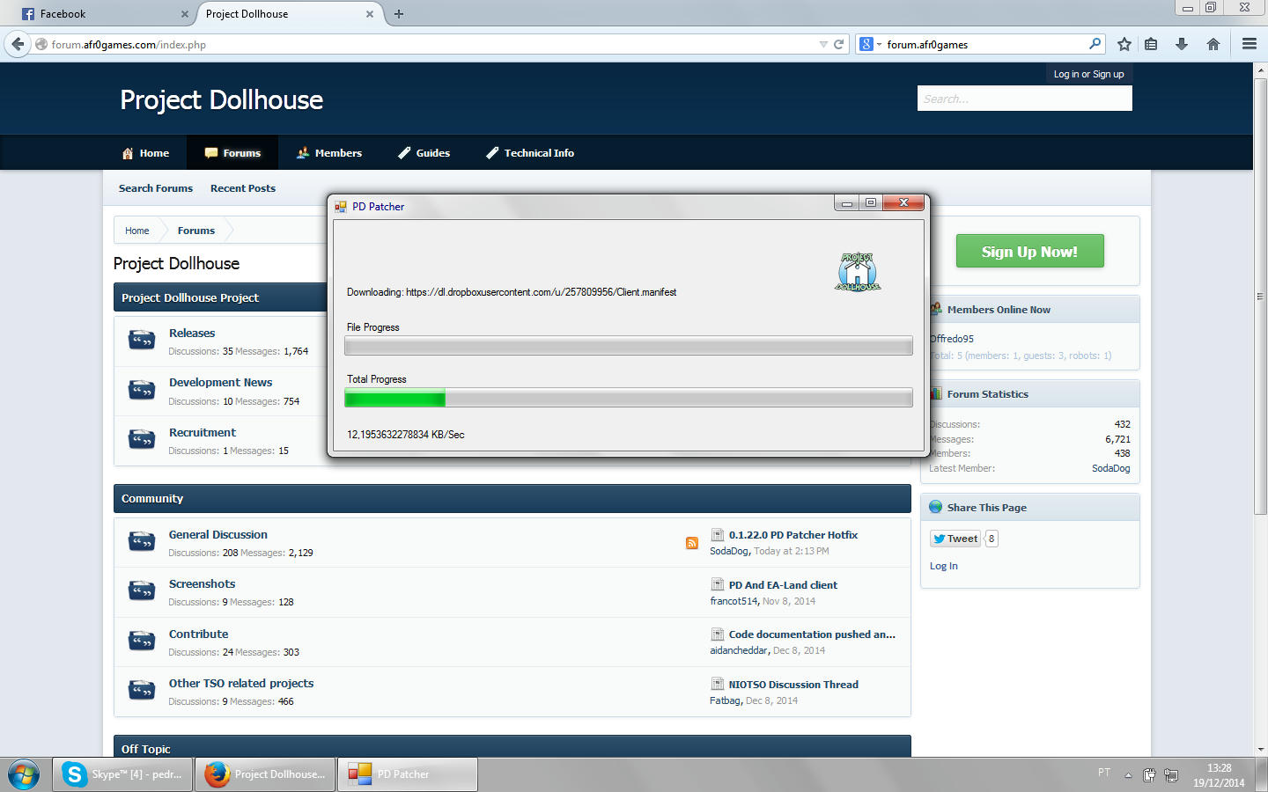
Task: Click the Other TSO related projects icon
Action: click(142, 691)
